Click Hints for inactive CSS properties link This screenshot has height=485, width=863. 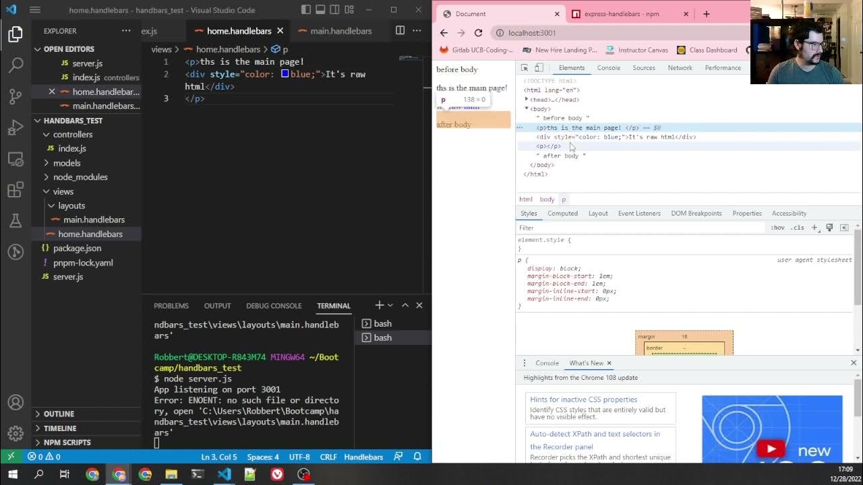click(583, 399)
